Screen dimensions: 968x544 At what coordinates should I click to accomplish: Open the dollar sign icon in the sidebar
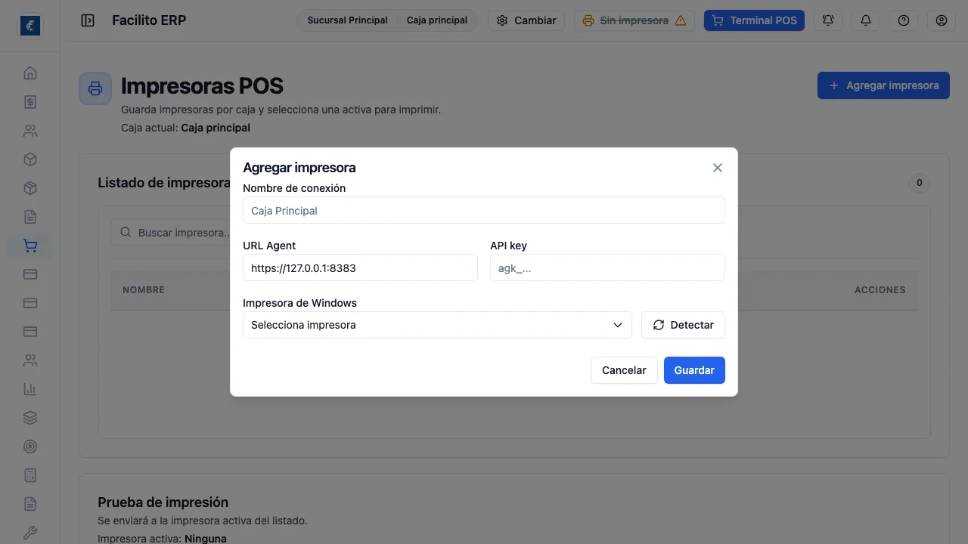coord(30,102)
